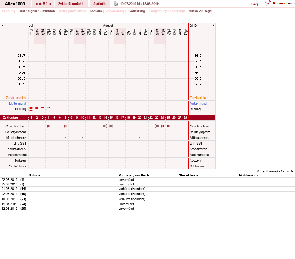295x259 pixels.
Task: Click 'oral / digital / 3 Minuten' setting
Action: pos(37,11)
